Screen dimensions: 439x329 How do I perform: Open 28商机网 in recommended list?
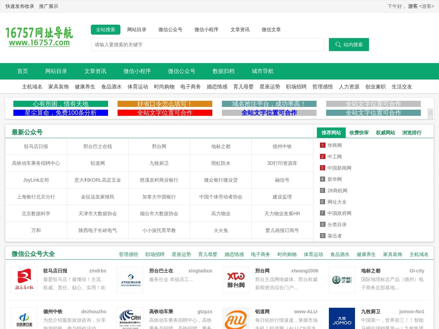337,191
